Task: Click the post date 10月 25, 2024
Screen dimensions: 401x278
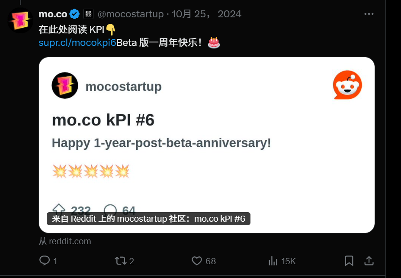Action: click(x=206, y=14)
